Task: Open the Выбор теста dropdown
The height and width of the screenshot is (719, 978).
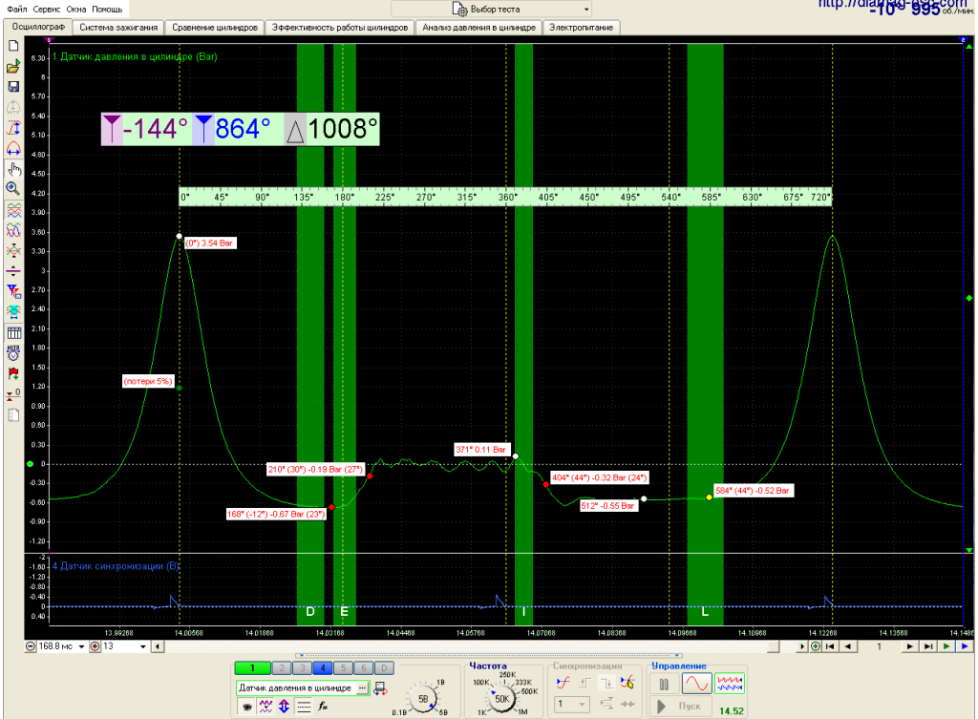Action: click(491, 10)
